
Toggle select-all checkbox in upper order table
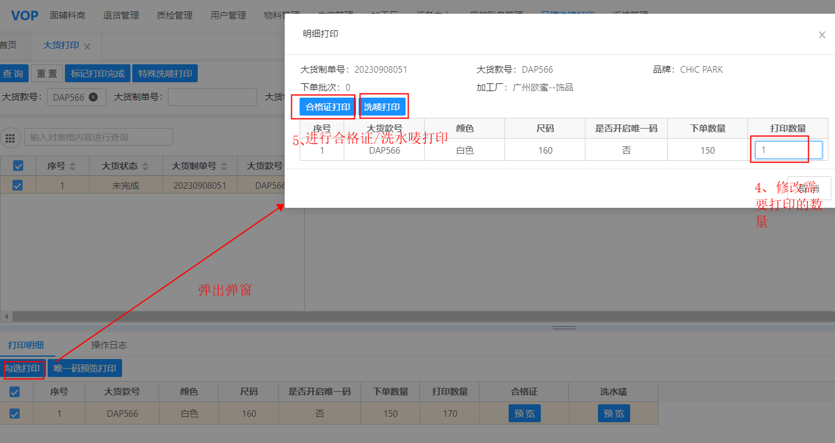tap(18, 166)
